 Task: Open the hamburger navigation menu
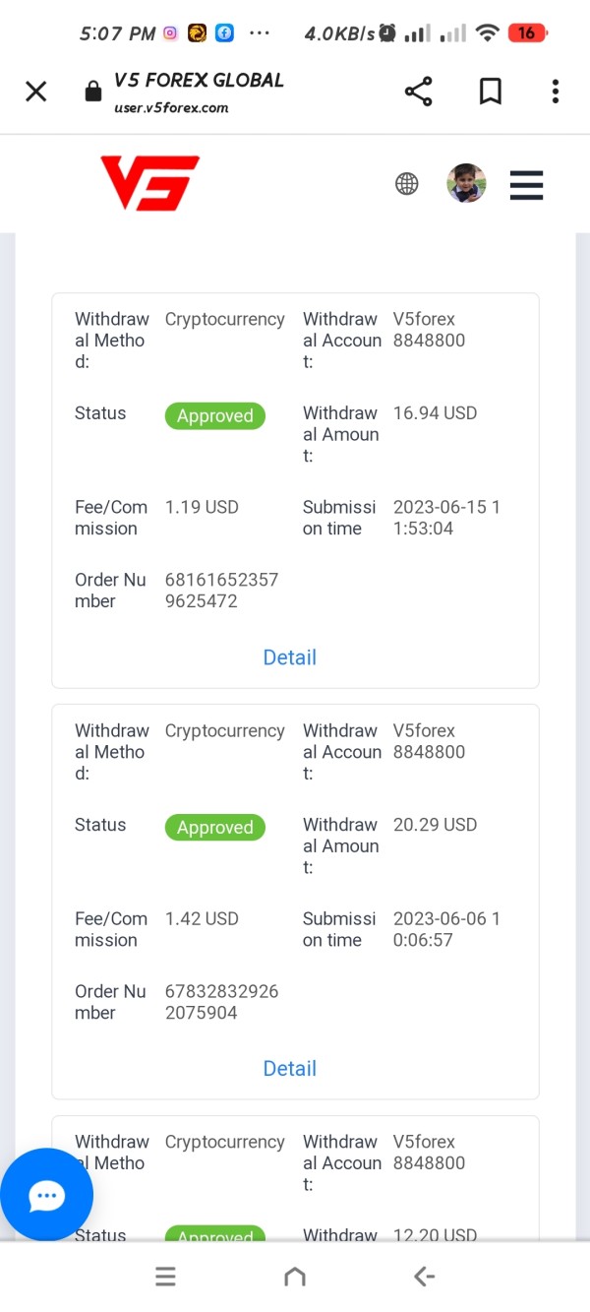coord(526,184)
